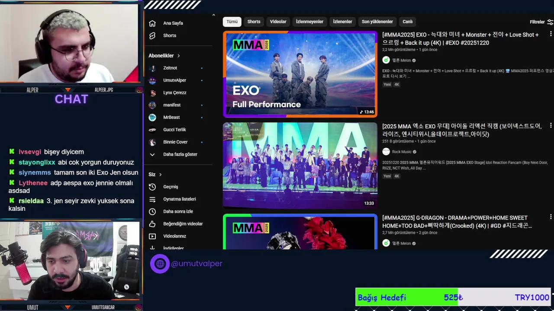
Task: Select the Shorts filter chip
Action: tap(254, 22)
